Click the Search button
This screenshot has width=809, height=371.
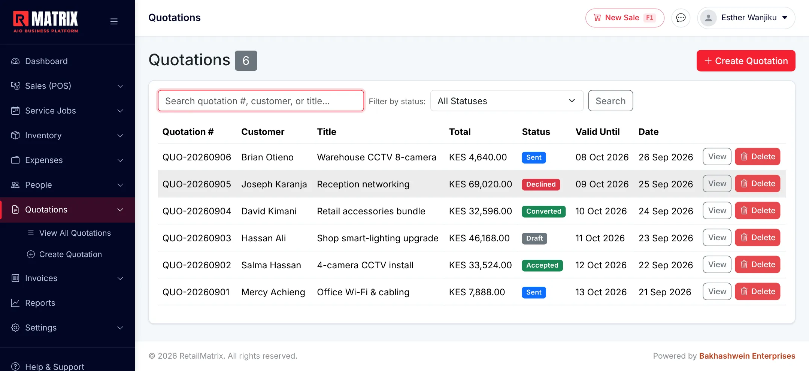click(610, 101)
